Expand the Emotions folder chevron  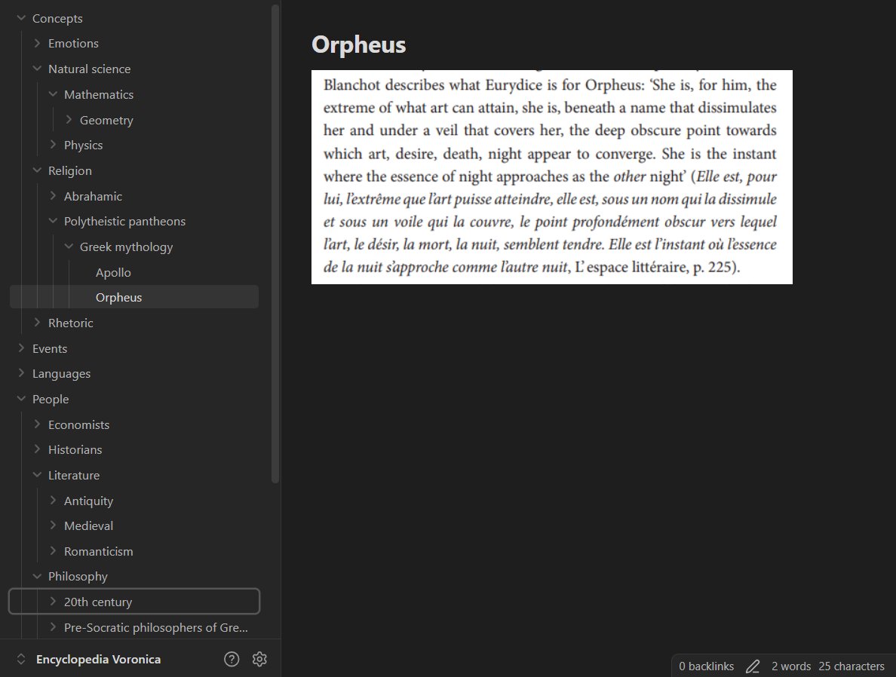pyautogui.click(x=37, y=44)
